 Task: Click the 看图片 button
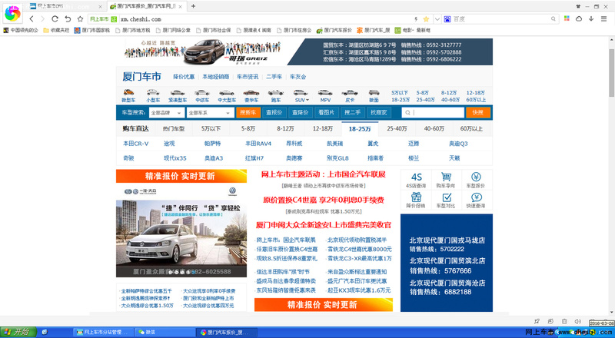tap(326, 112)
